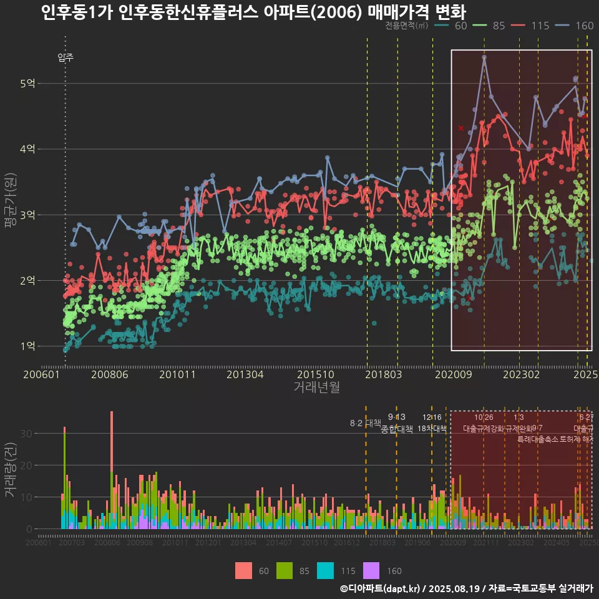Viewport: 599px width, 599px height.
Task: Click the '201011' price chart x-axis label
Action: (x=177, y=374)
